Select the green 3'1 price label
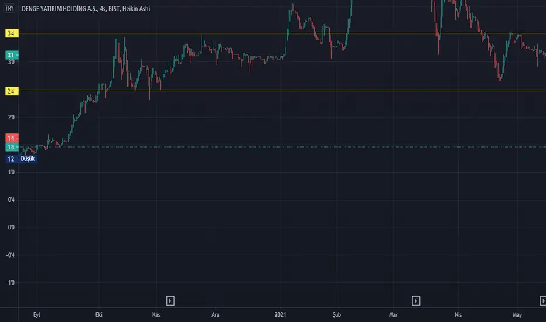Viewport: 546px width, 322px height. click(11, 56)
